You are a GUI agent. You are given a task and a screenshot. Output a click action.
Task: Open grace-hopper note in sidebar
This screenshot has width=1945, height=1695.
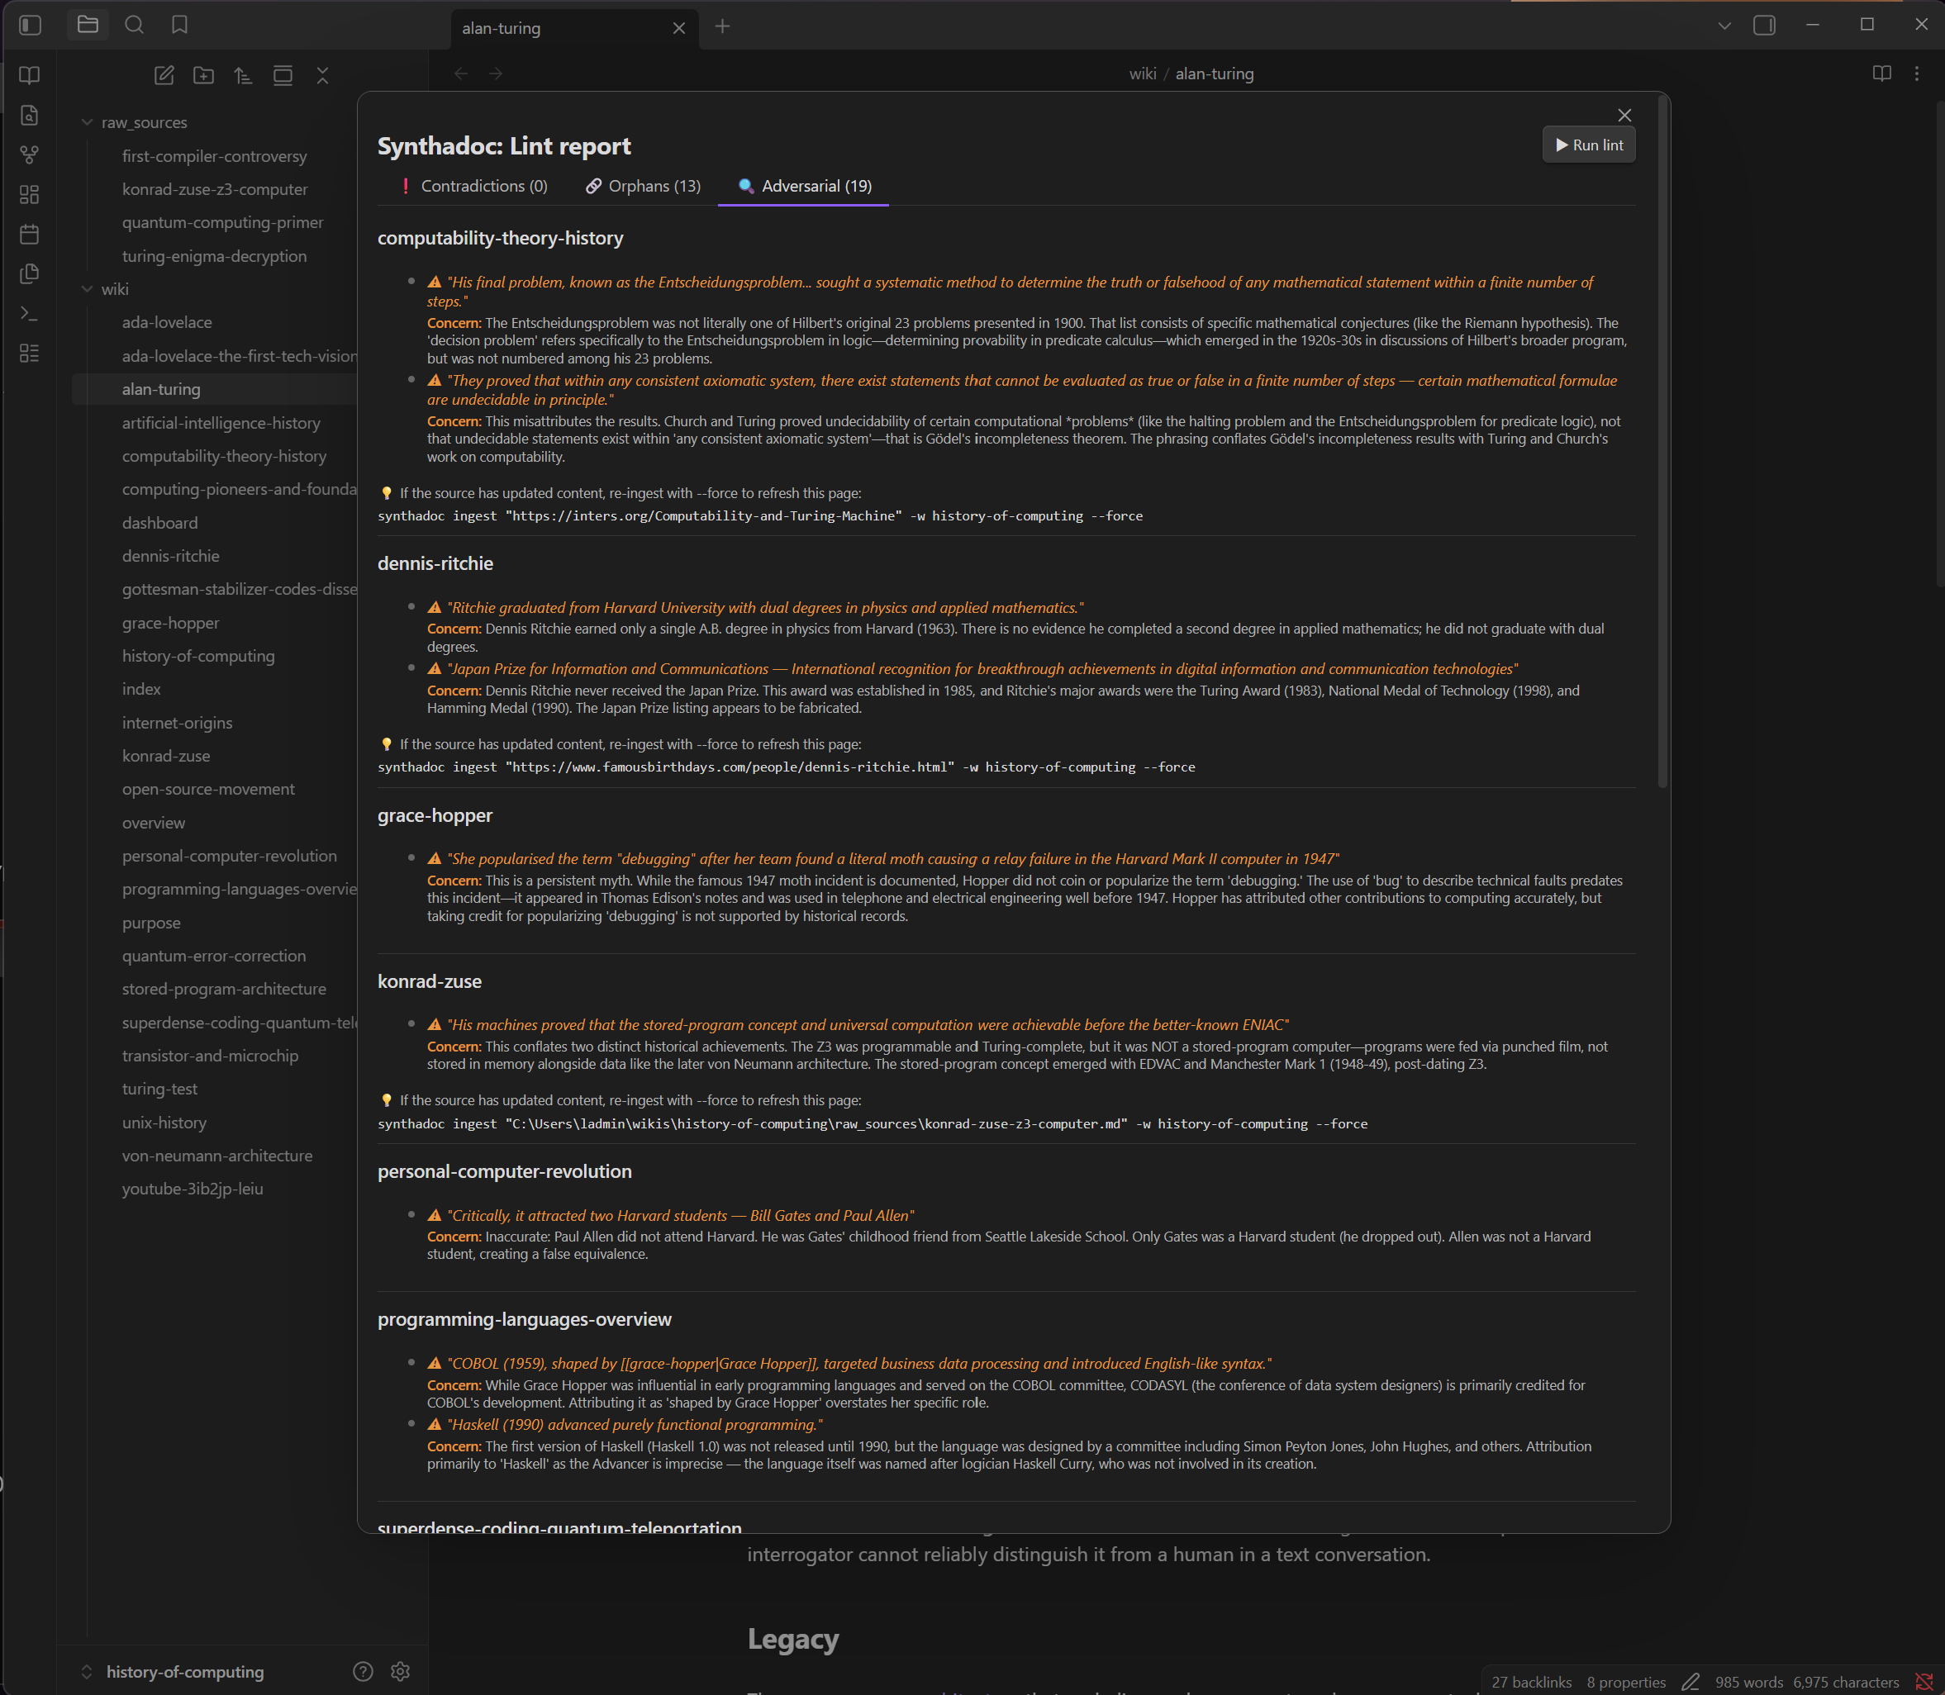(170, 624)
